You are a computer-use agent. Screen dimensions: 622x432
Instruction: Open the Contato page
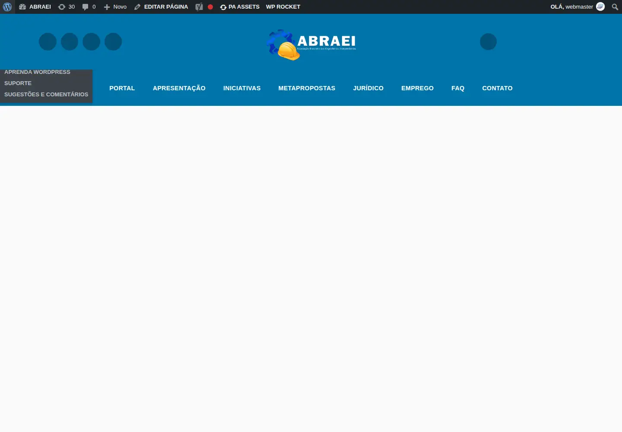(x=498, y=88)
